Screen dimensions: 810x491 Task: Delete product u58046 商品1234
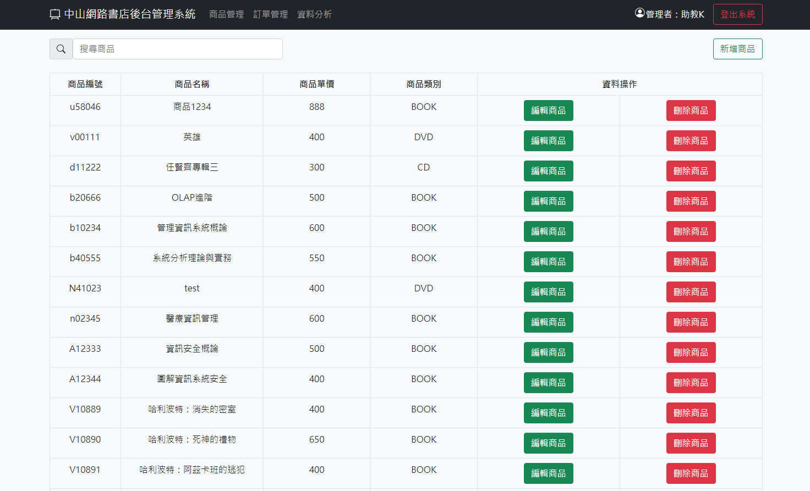pos(691,111)
